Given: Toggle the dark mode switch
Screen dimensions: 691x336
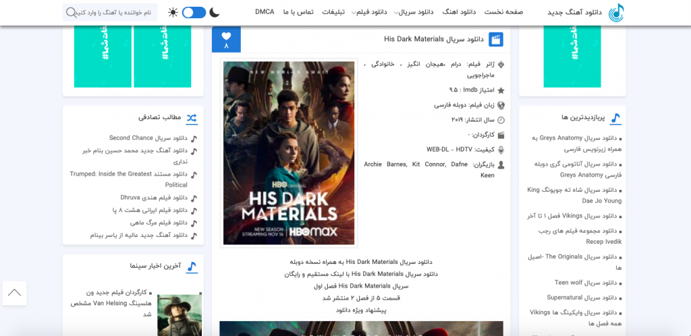Looking at the screenshot, I should pos(194,12).
